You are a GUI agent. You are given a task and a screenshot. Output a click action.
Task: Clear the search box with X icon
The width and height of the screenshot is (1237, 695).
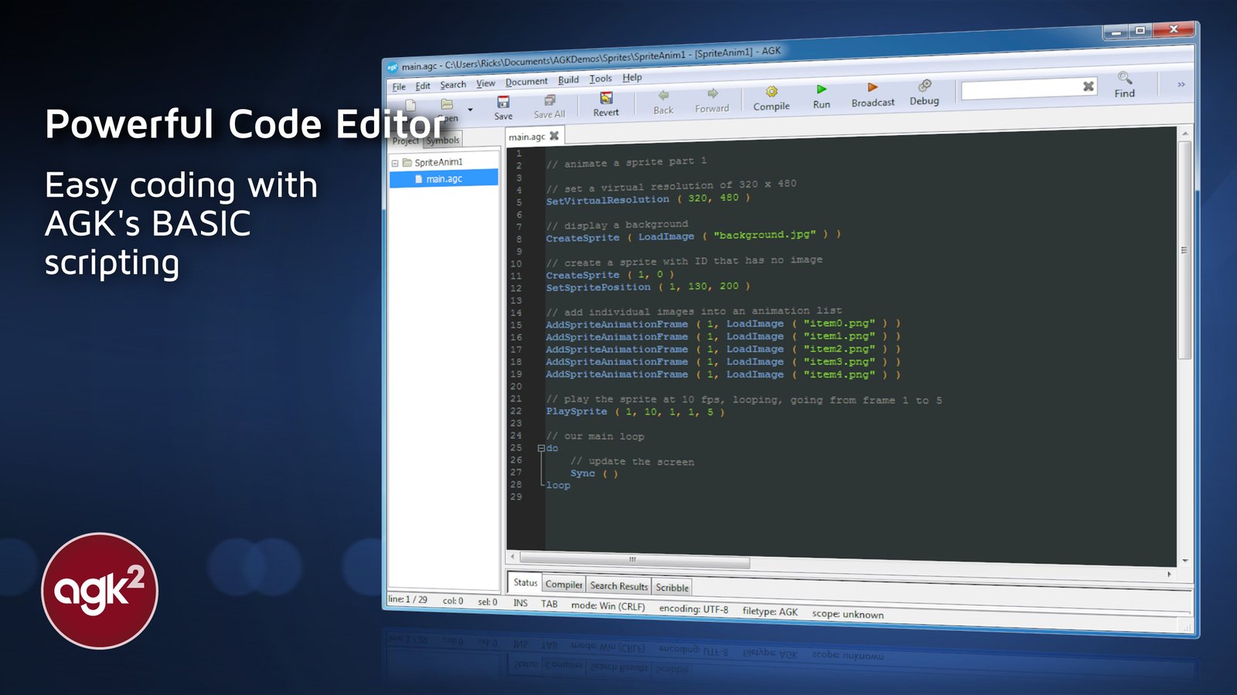pos(1088,86)
